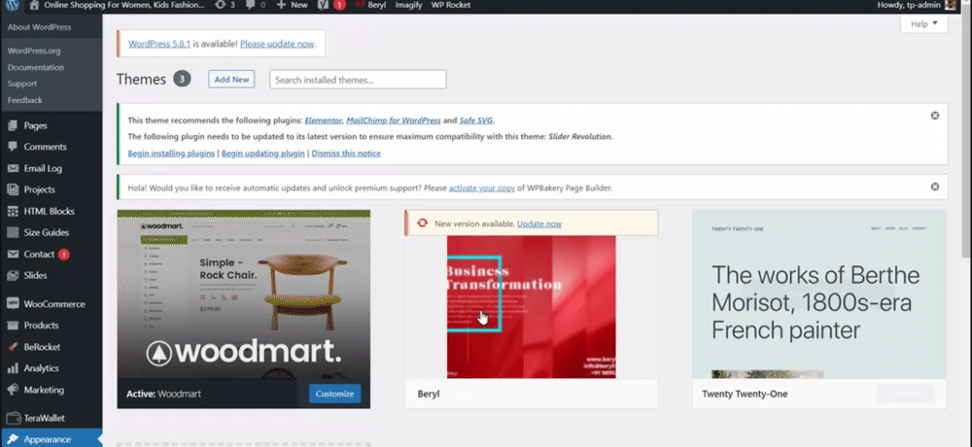Viewport: 972px width, 447px height.
Task: Click the WordPress logo in admin bar
Action: coord(12,5)
